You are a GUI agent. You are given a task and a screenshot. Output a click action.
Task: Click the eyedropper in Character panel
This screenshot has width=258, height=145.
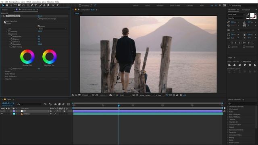click(248, 14)
